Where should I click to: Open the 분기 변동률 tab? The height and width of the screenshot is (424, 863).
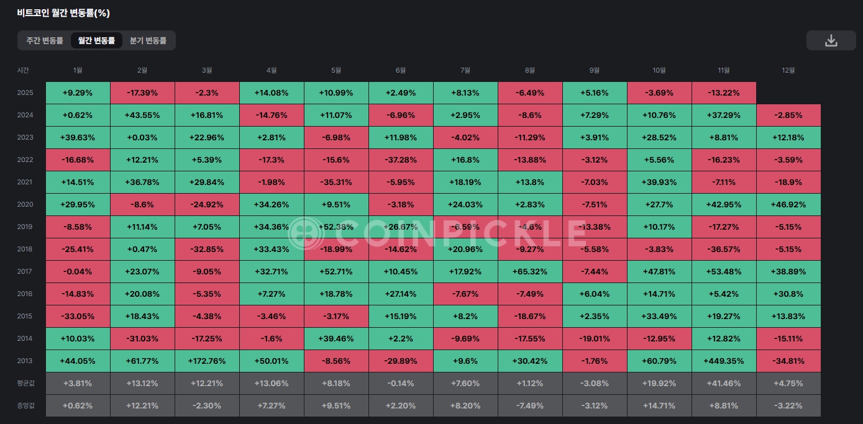[148, 41]
